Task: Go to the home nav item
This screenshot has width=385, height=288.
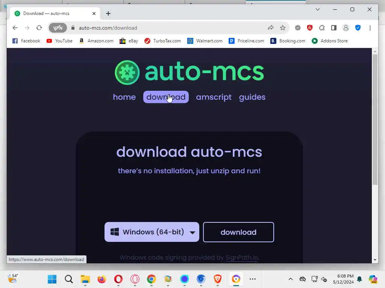Action: 124,97
